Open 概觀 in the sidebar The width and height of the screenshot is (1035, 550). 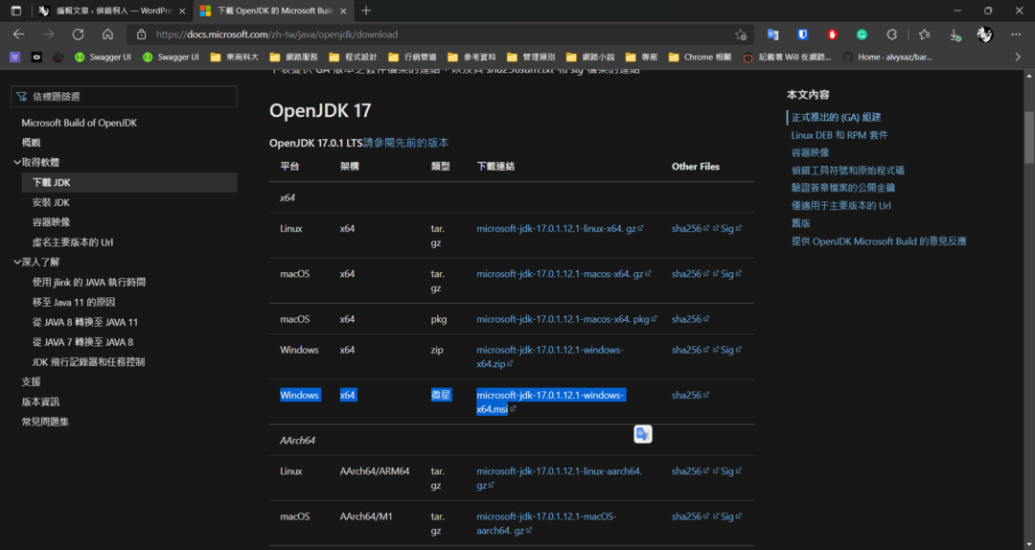pyautogui.click(x=31, y=143)
